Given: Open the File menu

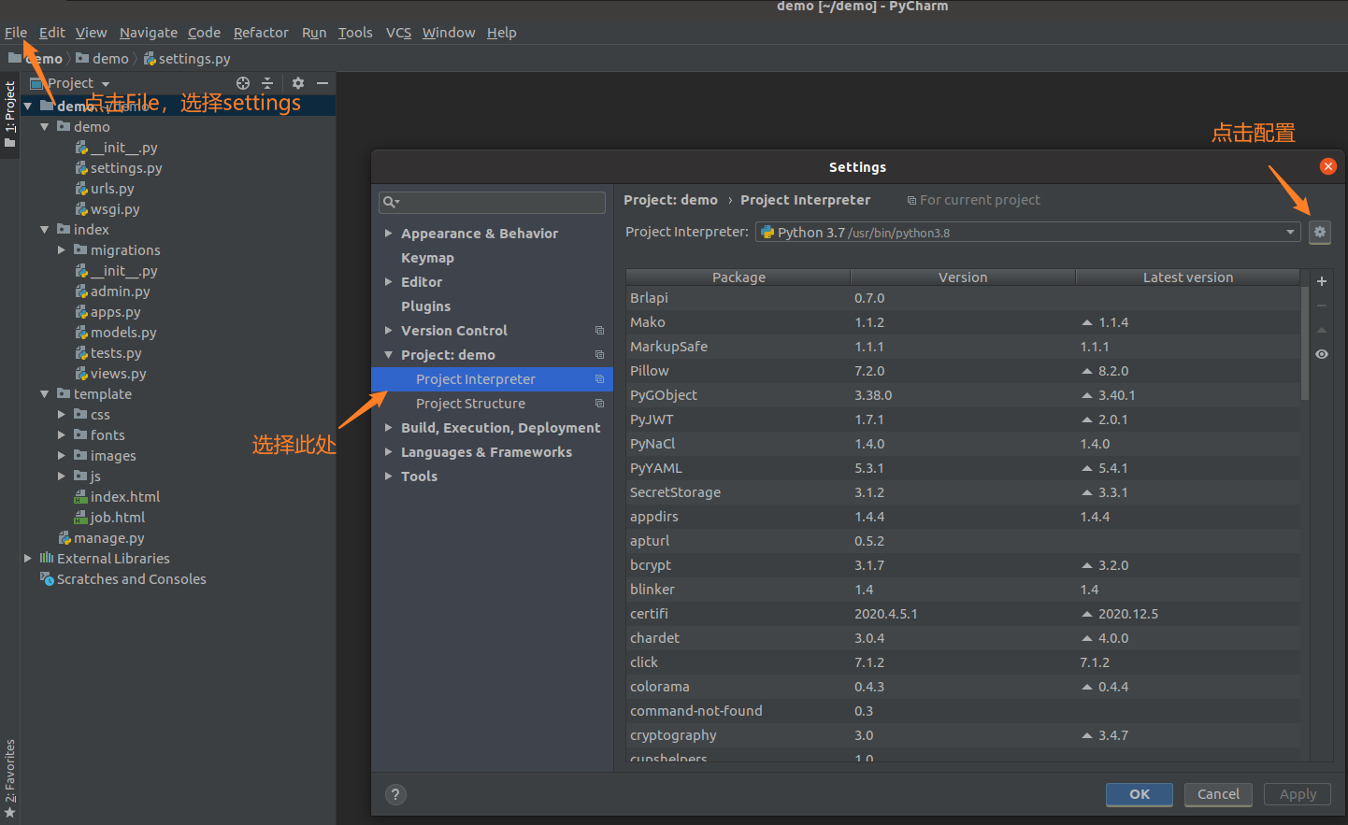Looking at the screenshot, I should [16, 33].
